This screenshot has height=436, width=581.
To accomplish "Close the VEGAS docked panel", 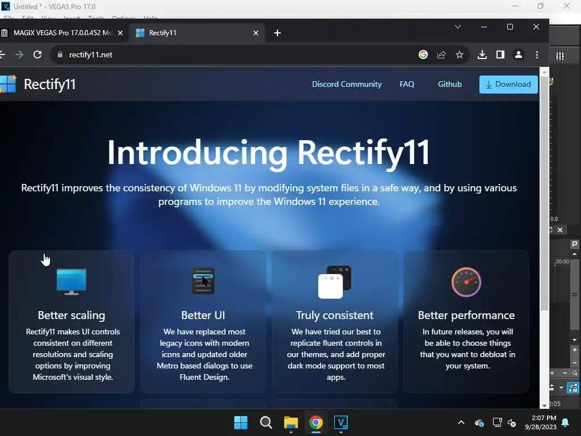I will [x=560, y=230].
